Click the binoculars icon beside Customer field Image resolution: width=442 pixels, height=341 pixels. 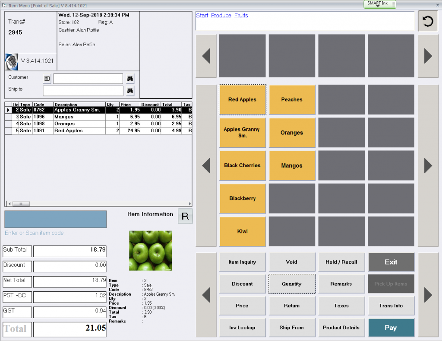130,79
